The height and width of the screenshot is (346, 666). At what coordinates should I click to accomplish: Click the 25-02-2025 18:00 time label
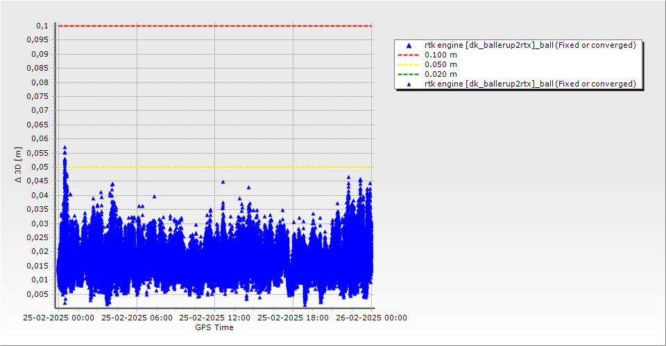(x=293, y=318)
